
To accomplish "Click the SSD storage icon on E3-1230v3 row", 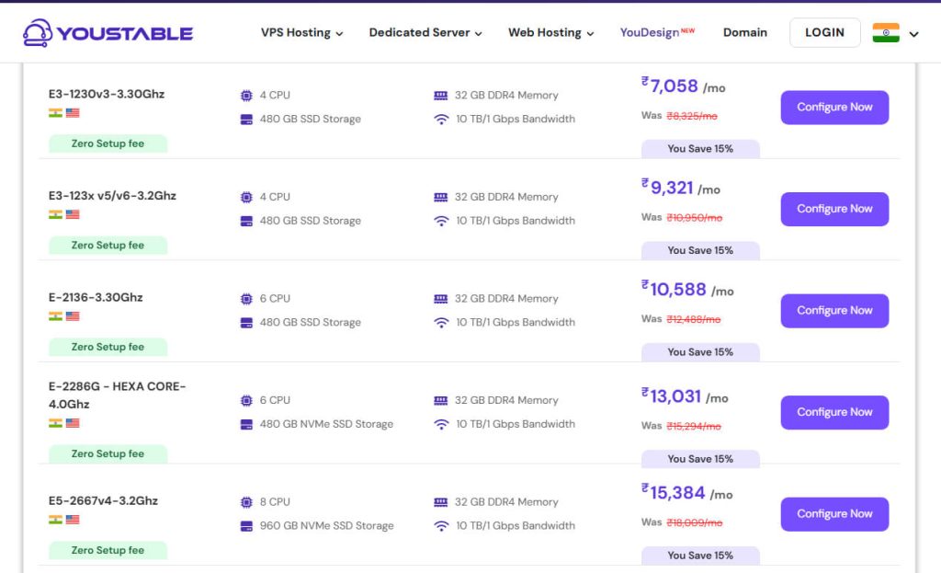I will point(246,119).
